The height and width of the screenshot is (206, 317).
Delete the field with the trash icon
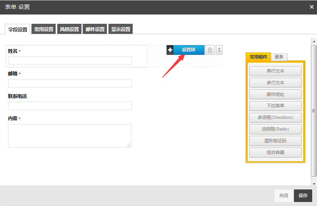click(x=210, y=50)
